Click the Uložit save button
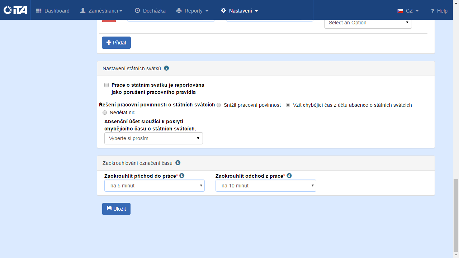This screenshot has height=258, width=459. pos(116,209)
